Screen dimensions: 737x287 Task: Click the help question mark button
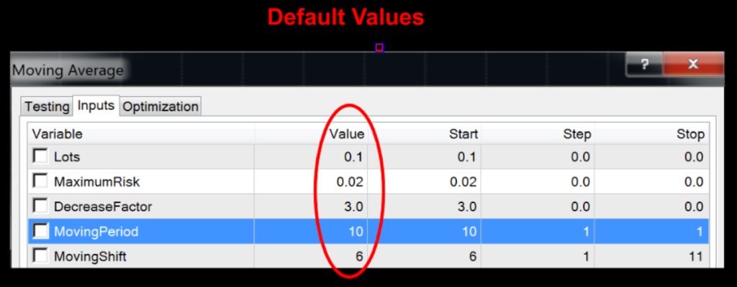644,65
